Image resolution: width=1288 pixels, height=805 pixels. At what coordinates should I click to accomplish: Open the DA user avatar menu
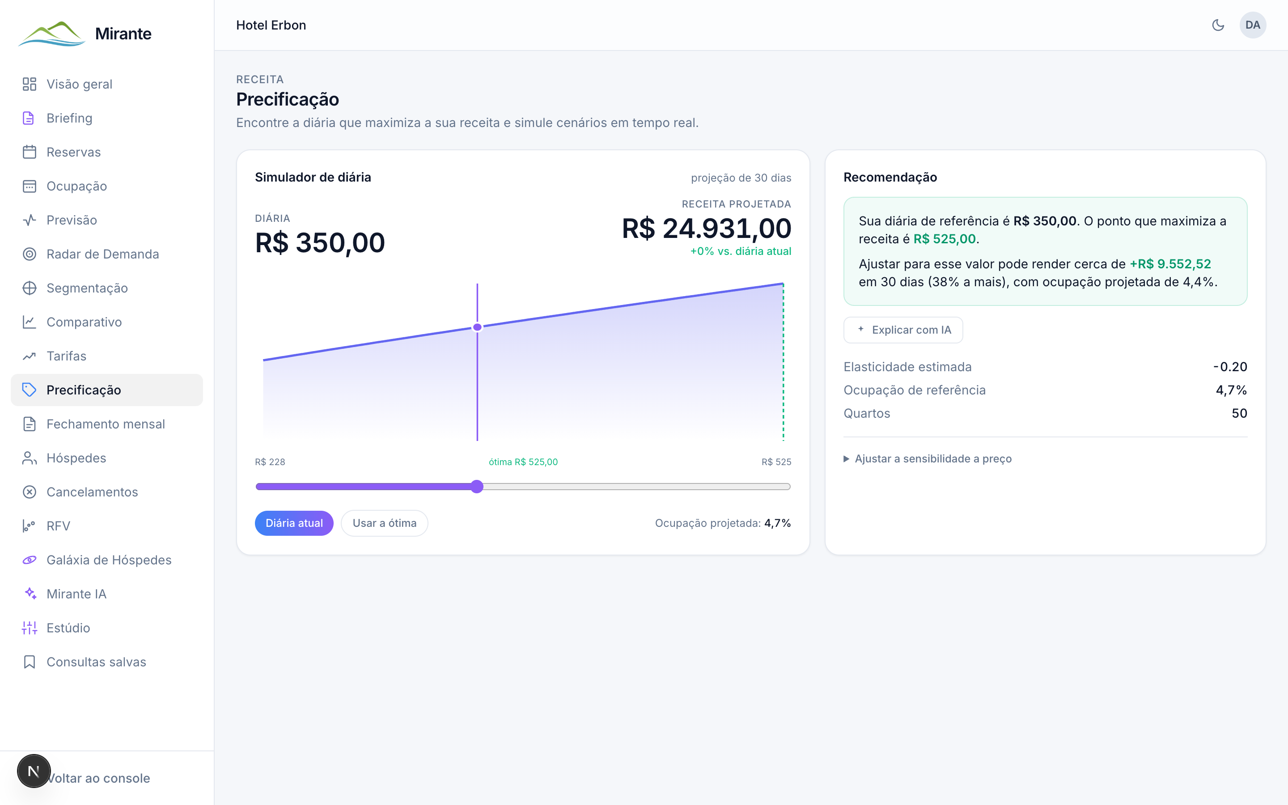(x=1252, y=25)
